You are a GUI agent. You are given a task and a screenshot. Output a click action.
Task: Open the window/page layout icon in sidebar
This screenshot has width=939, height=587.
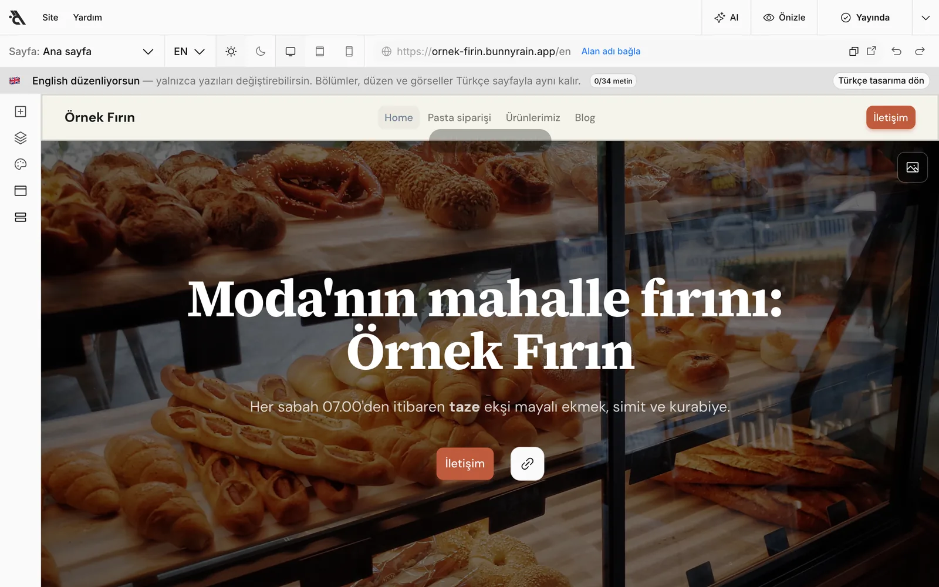[x=21, y=191]
